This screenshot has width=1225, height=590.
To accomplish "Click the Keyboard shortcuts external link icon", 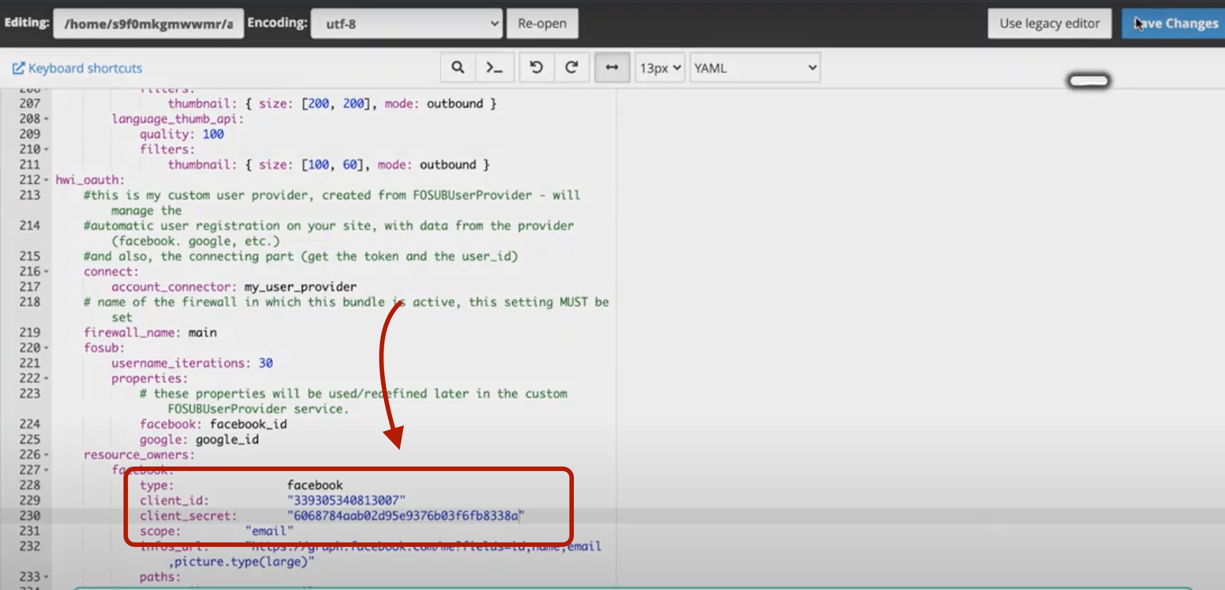I will [18, 68].
